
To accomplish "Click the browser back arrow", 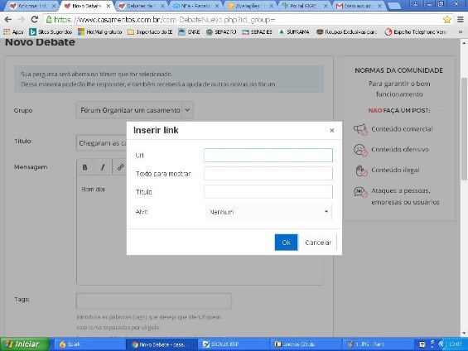I will coord(8,20).
